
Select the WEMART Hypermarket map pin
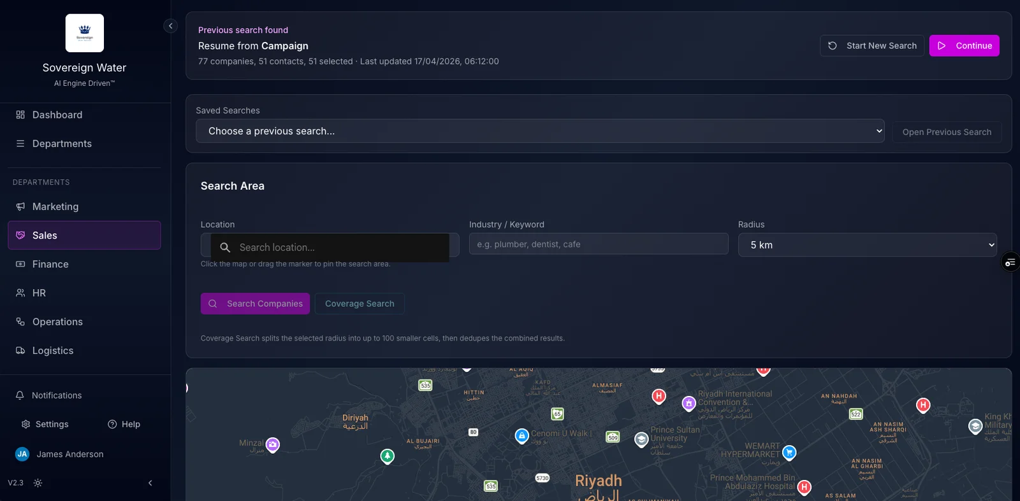click(789, 452)
